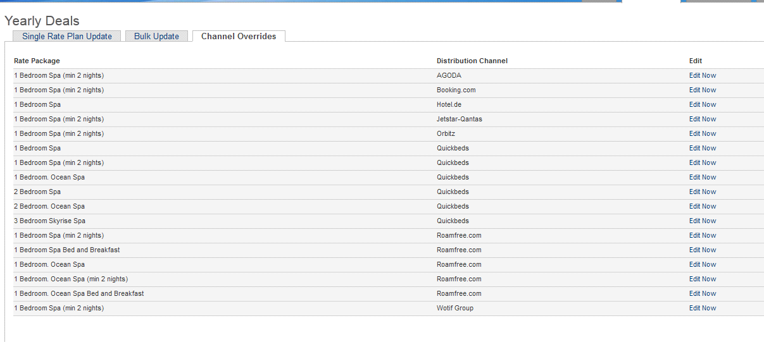Edit Now for Roamfree.com plain 1 Bedroom. Ocean Spa
764x342 pixels.
pos(703,264)
